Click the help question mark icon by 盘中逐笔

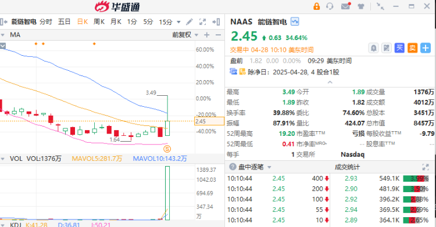(233, 167)
